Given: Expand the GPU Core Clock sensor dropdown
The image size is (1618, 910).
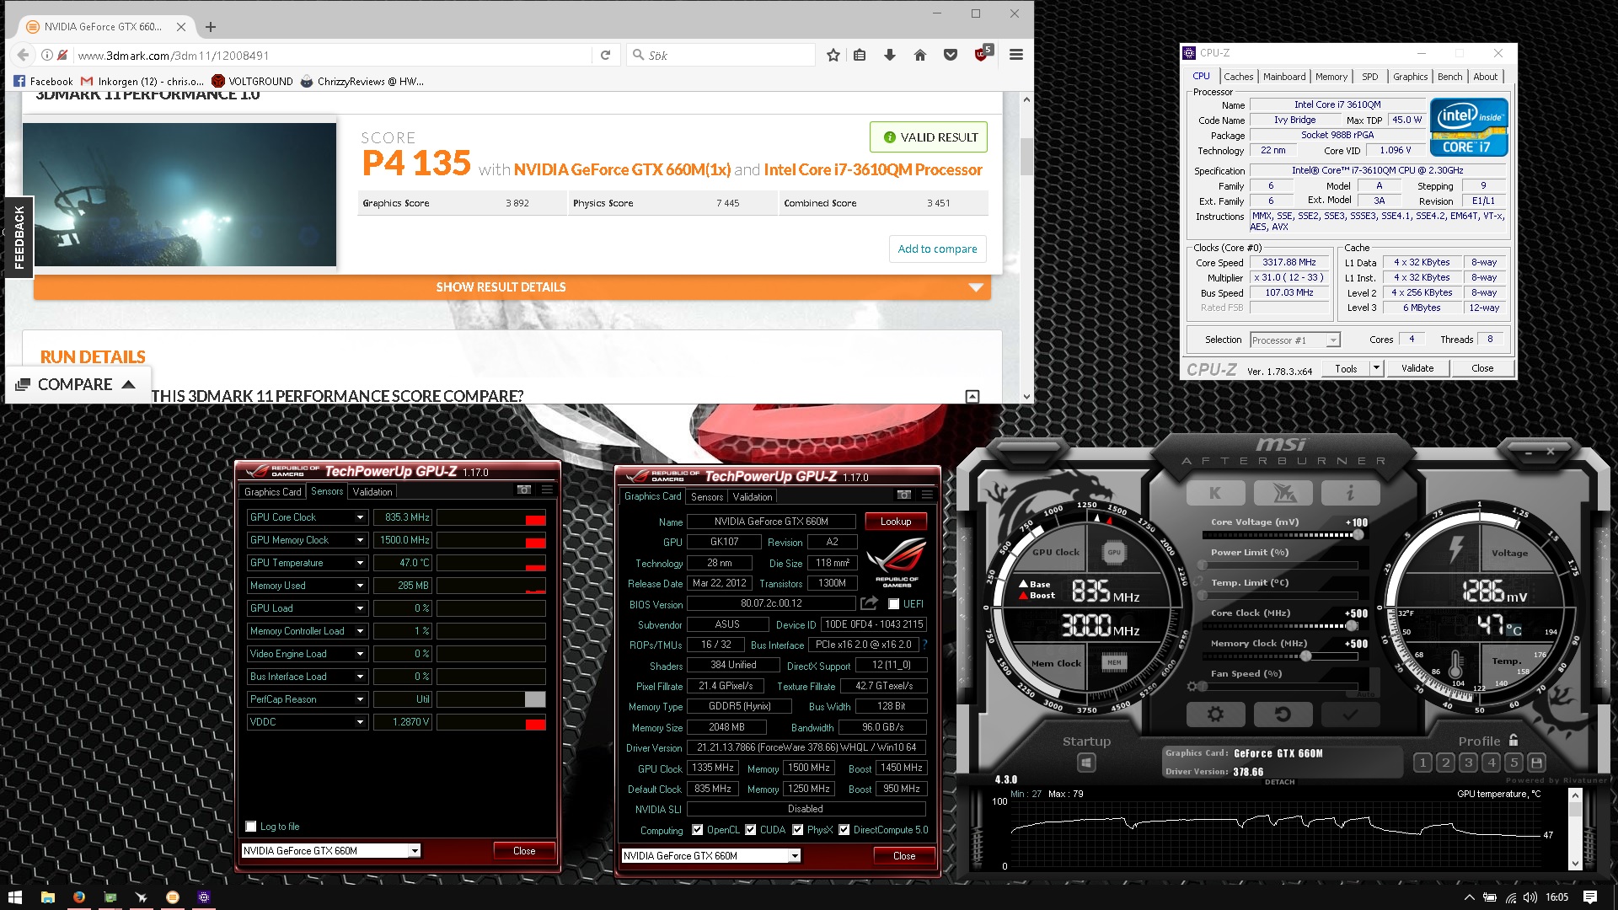Looking at the screenshot, I should (x=360, y=517).
